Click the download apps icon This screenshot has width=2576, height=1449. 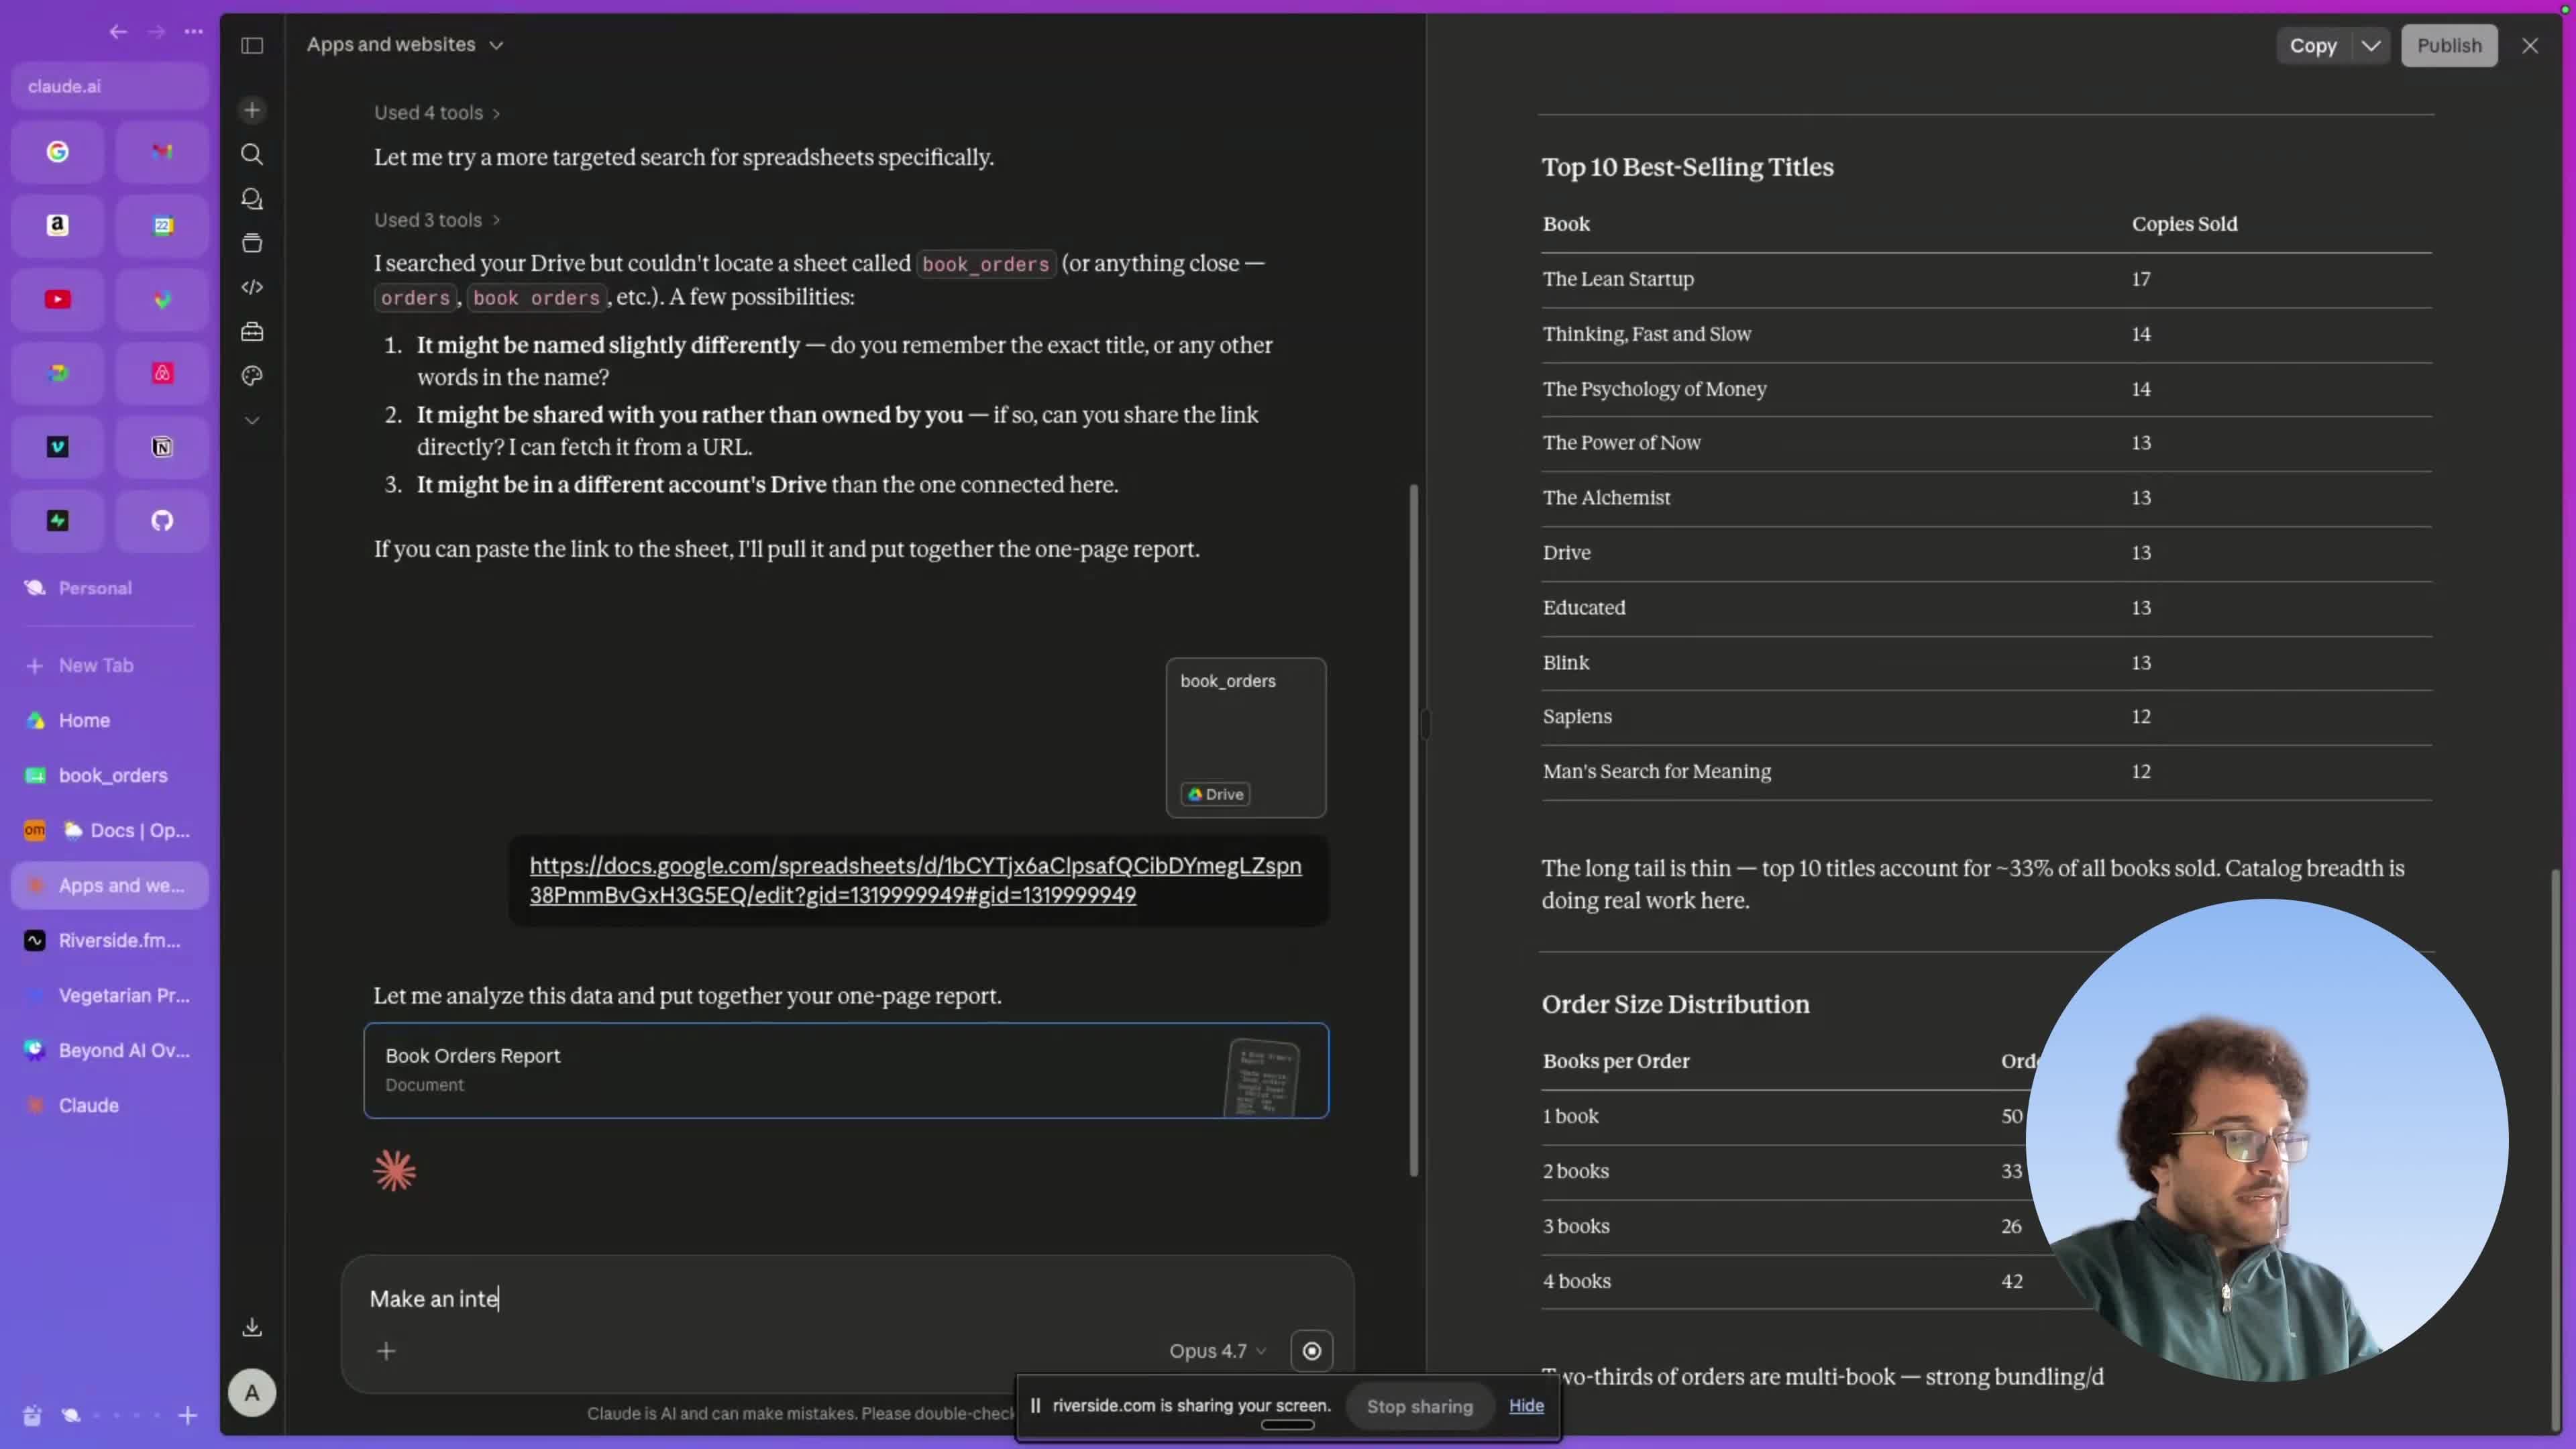(x=252, y=1327)
